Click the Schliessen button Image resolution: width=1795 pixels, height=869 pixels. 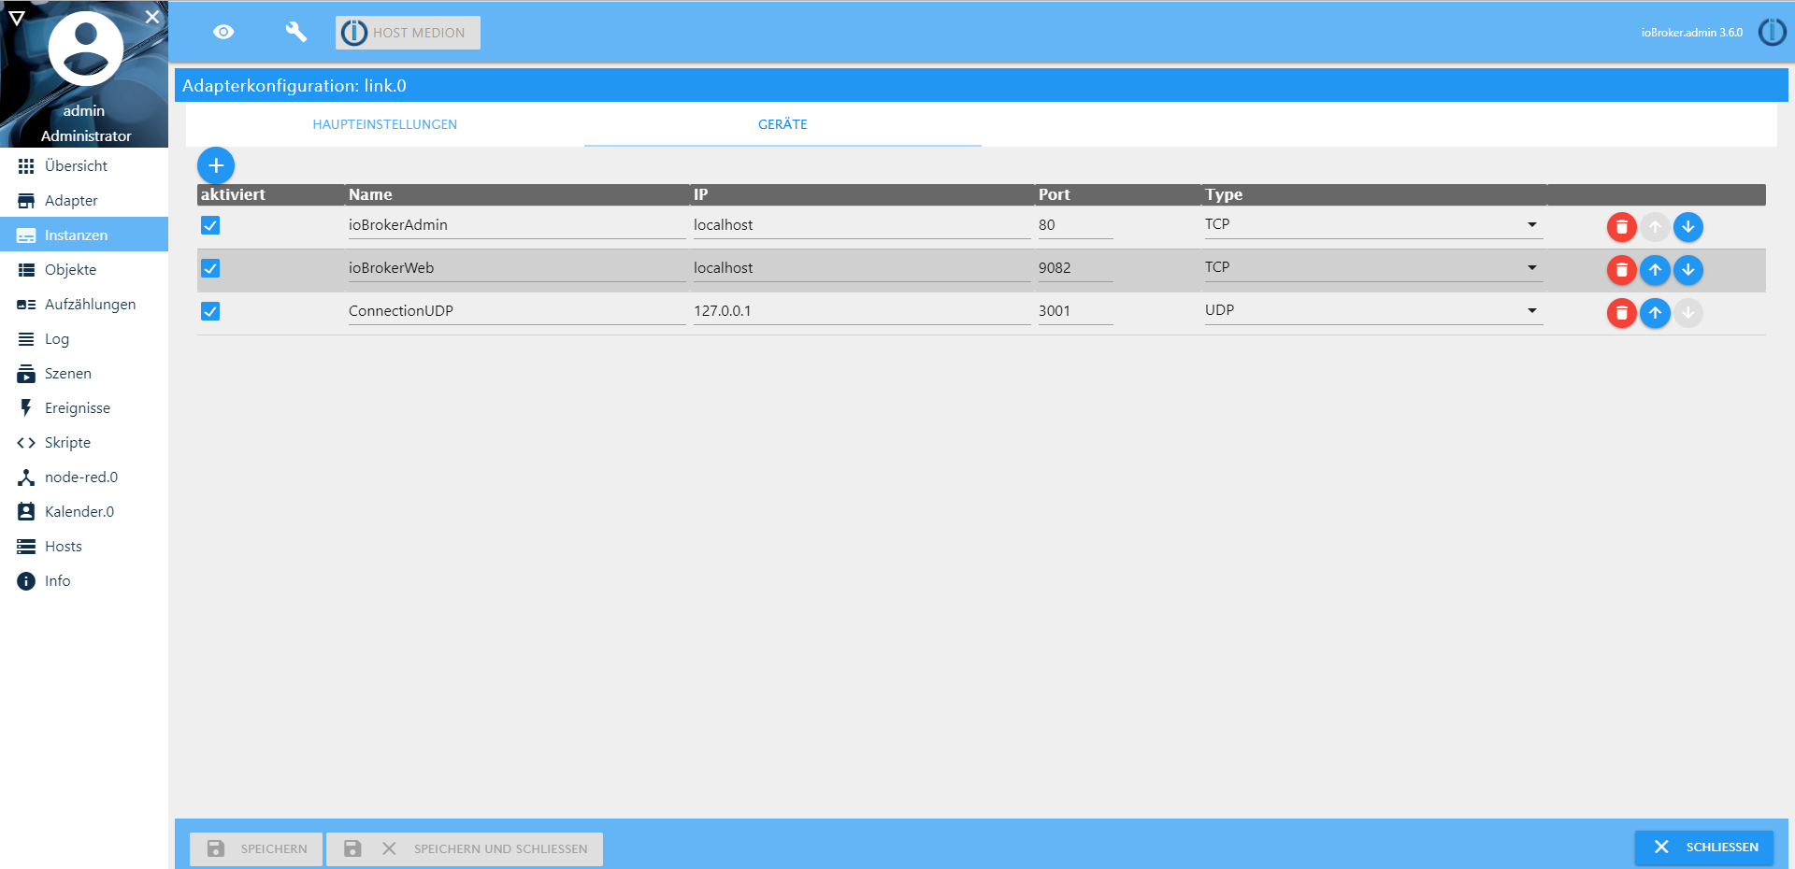[1703, 847]
